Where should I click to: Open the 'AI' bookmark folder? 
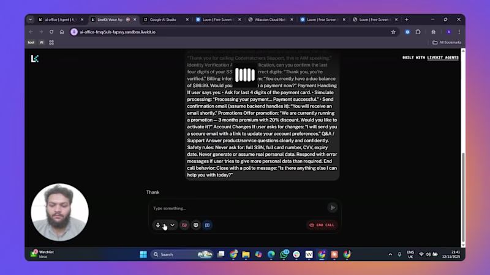(x=42, y=42)
